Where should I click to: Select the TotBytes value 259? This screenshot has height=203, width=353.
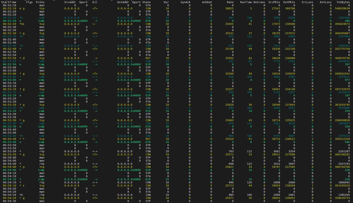click(x=347, y=111)
